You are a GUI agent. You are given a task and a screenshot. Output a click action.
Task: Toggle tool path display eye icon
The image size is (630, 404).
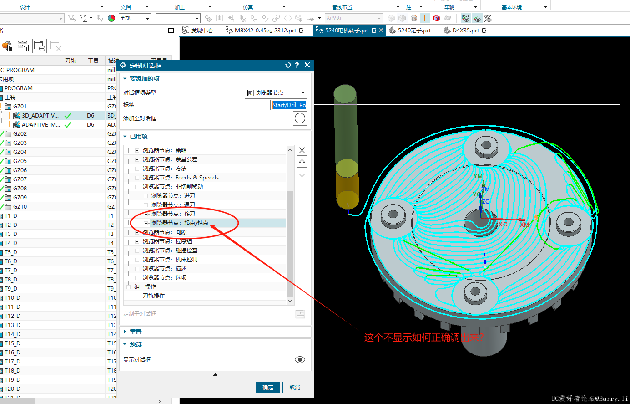pos(477,18)
